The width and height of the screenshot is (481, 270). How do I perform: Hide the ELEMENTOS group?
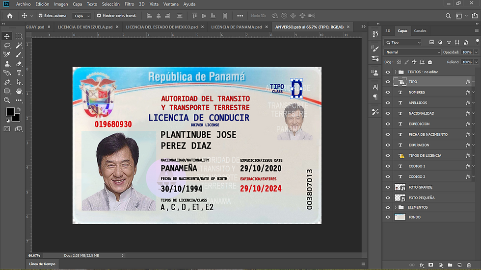(x=388, y=207)
